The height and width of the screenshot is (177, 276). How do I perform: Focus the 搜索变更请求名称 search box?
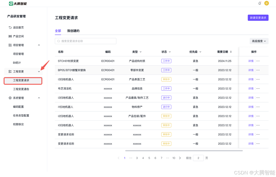(x=86, y=41)
